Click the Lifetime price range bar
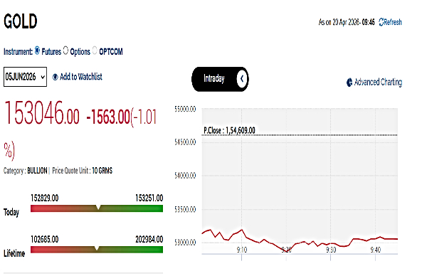427x276 pixels. pos(97,250)
